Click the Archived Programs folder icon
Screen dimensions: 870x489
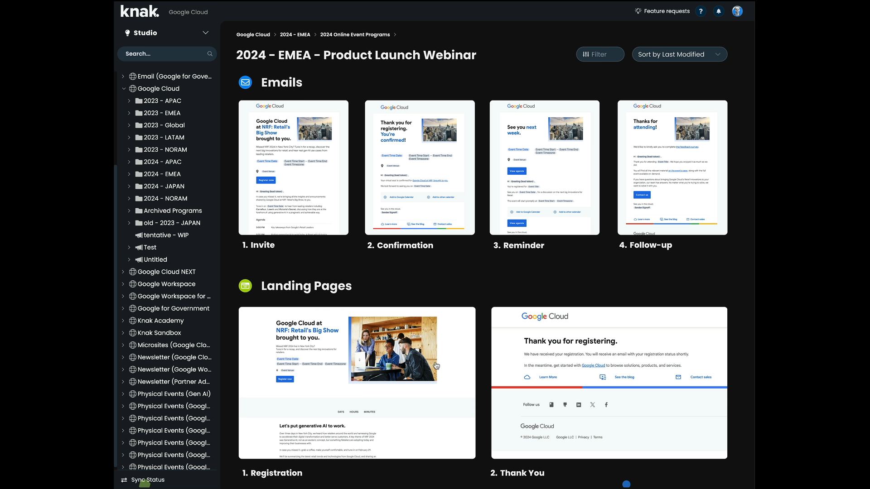[139, 211]
